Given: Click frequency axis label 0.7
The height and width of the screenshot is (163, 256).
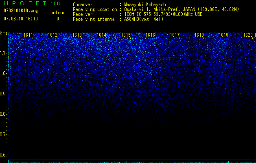Looking at the screenshot, I should point(3,134).
